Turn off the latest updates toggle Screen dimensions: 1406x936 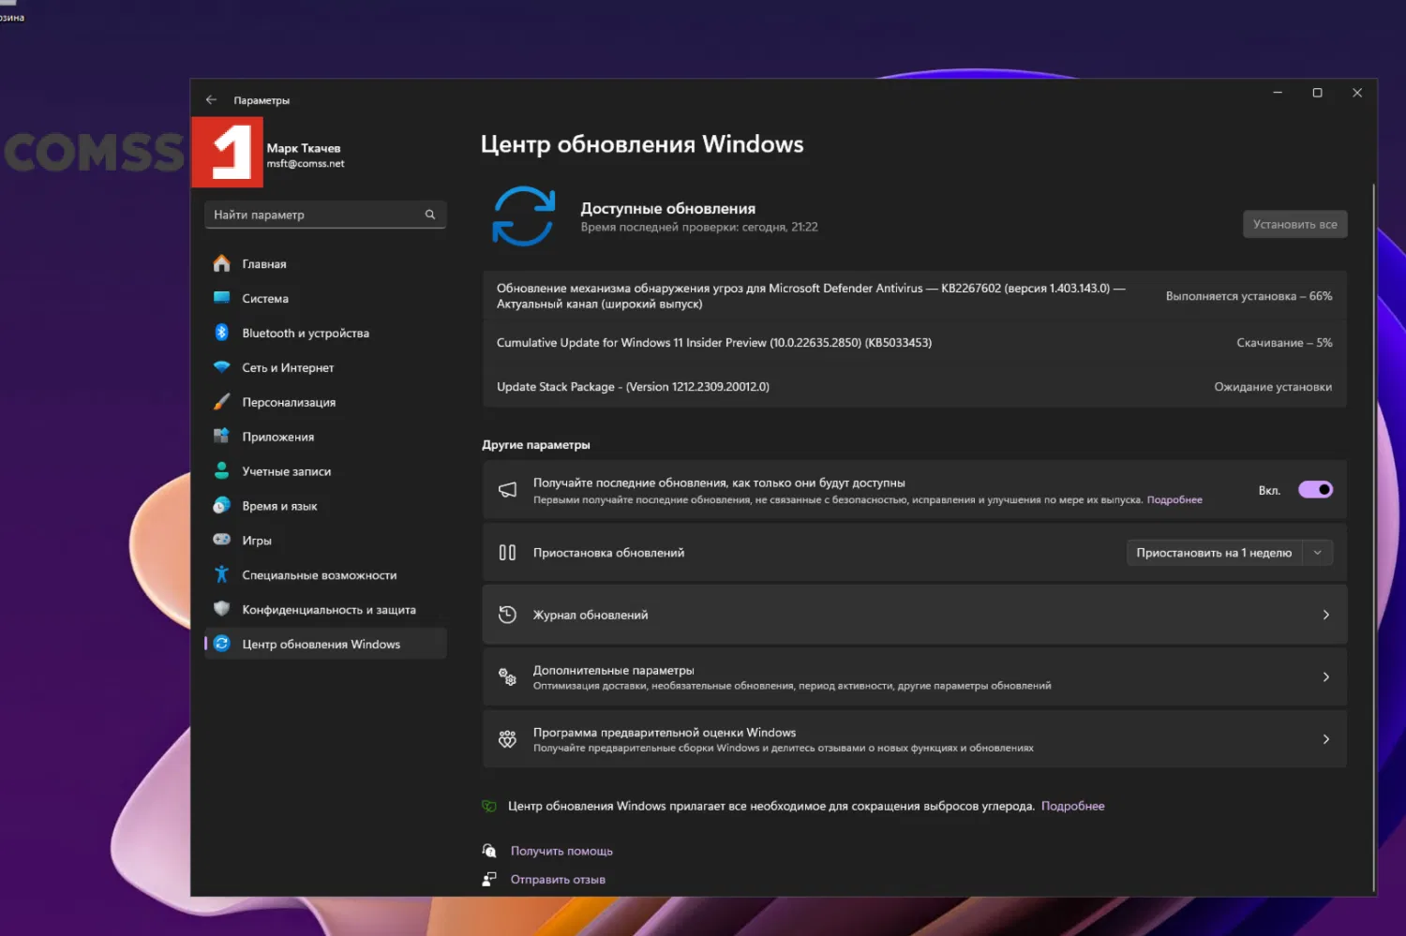click(1315, 490)
